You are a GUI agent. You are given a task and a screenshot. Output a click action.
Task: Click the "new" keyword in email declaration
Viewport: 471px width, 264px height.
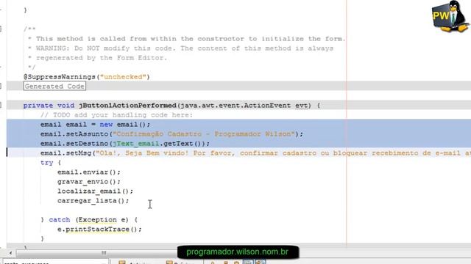pyautogui.click(x=106, y=125)
